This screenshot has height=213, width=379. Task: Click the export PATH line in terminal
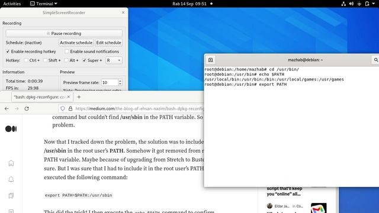pos(246,84)
